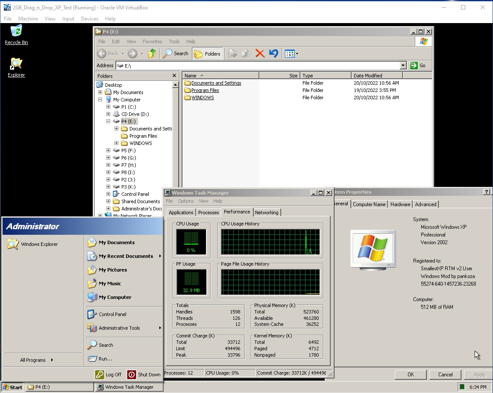Open My Documents in Start menu
The image size is (493, 393).
pyautogui.click(x=124, y=242)
